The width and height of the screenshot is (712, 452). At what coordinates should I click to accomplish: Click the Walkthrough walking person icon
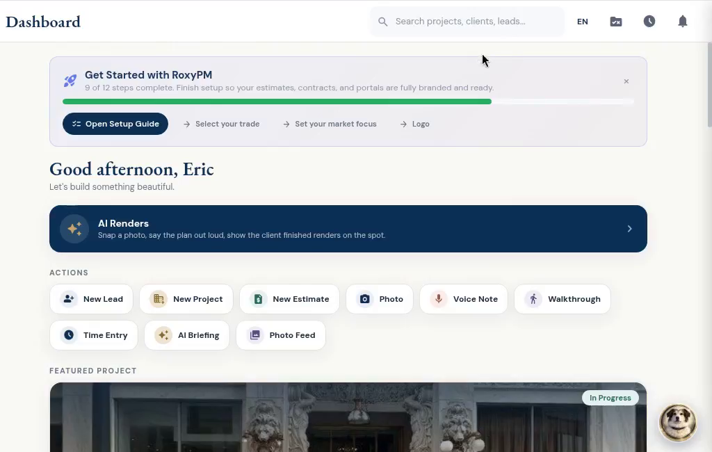click(533, 299)
